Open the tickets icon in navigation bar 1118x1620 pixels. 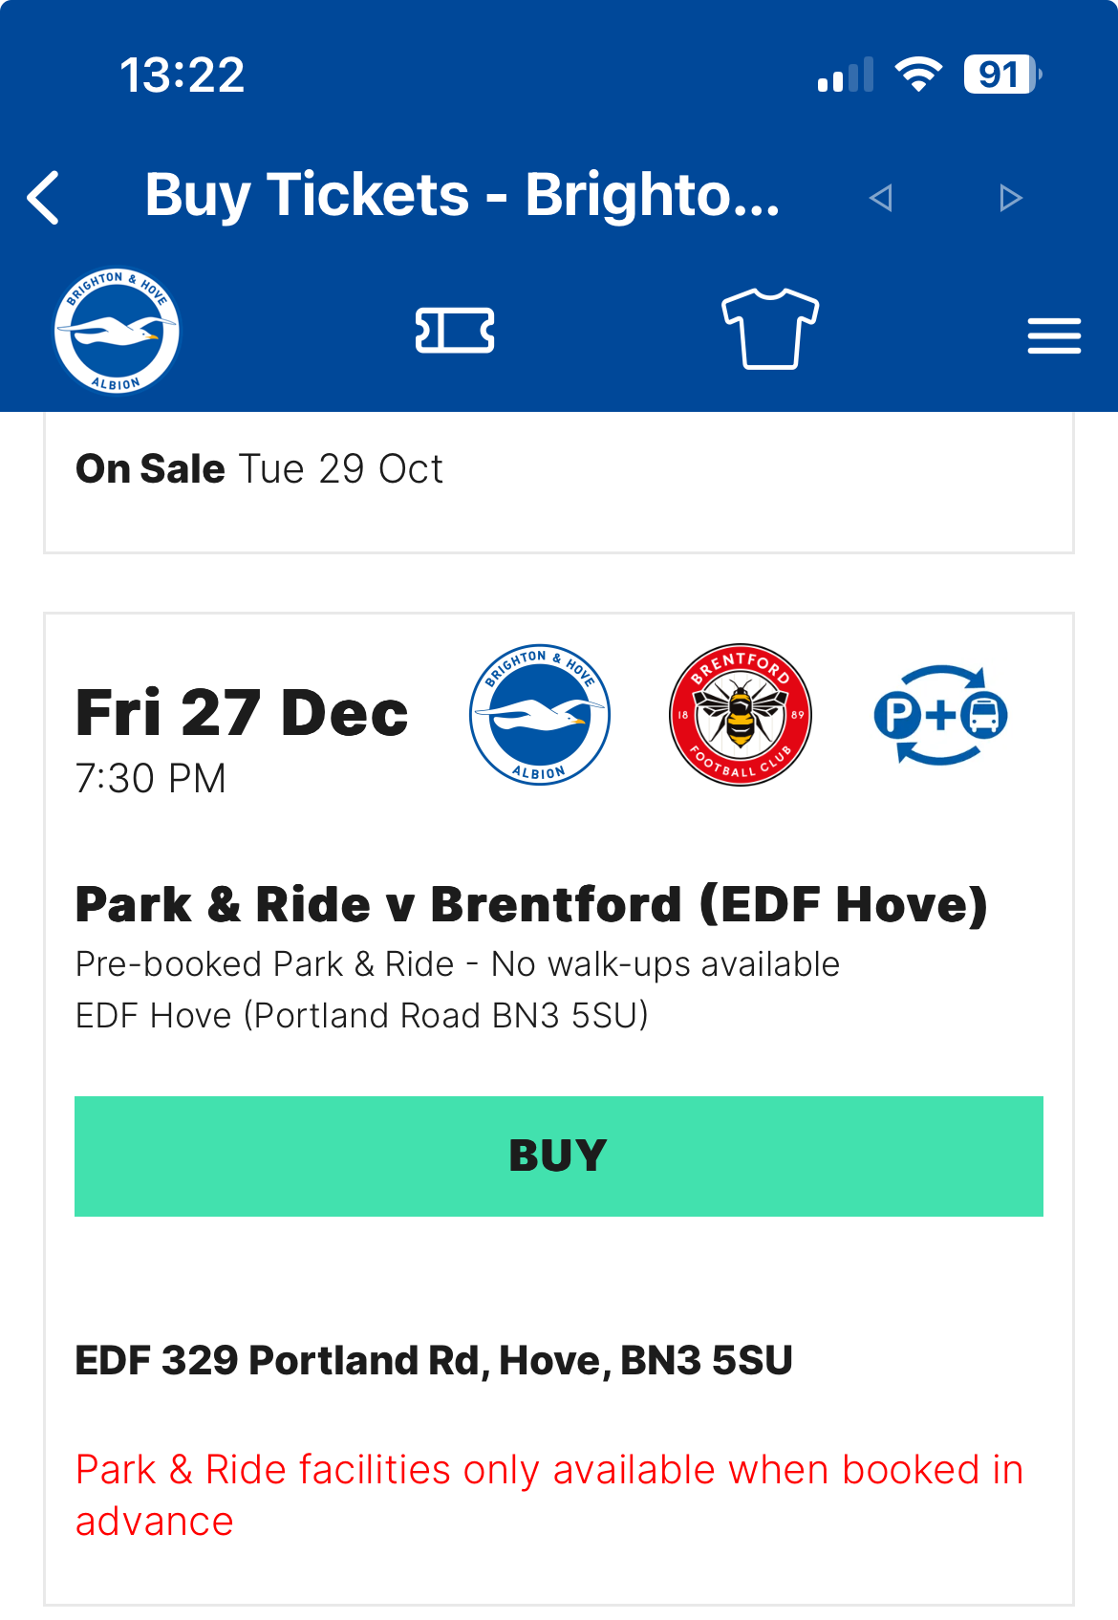click(x=455, y=331)
